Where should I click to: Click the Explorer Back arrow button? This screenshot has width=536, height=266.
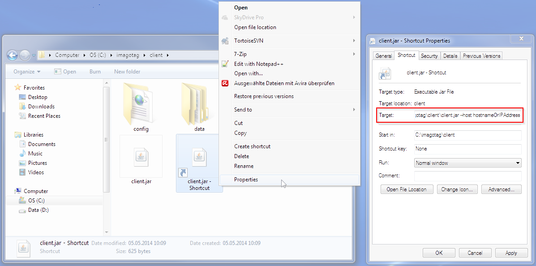click(x=12, y=55)
